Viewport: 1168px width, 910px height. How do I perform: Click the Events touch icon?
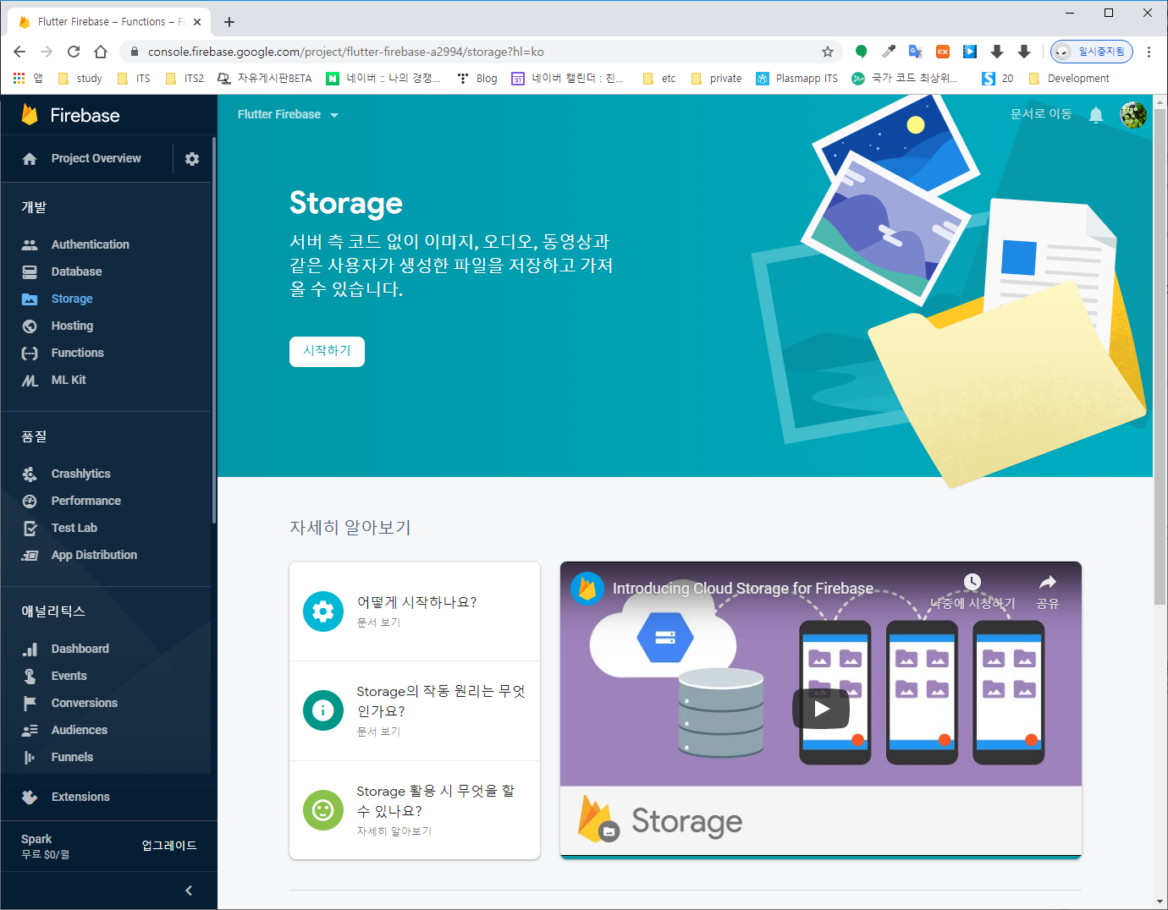30,676
